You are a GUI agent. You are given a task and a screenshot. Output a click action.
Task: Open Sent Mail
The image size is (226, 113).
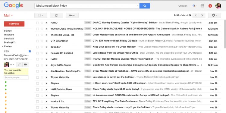[x=9, y=39]
